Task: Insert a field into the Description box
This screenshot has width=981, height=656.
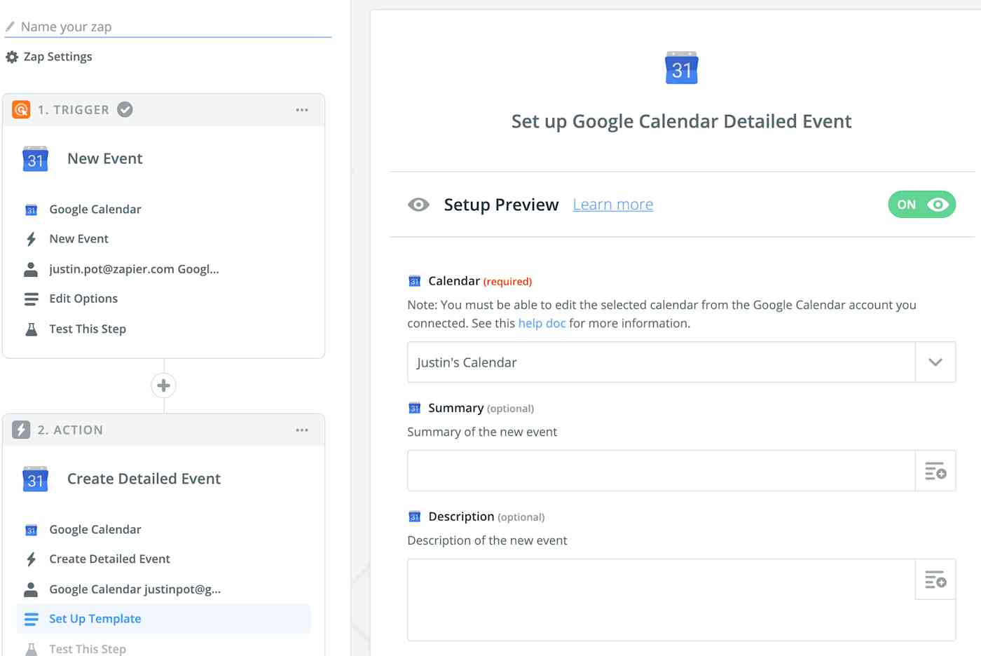Action: 935,580
